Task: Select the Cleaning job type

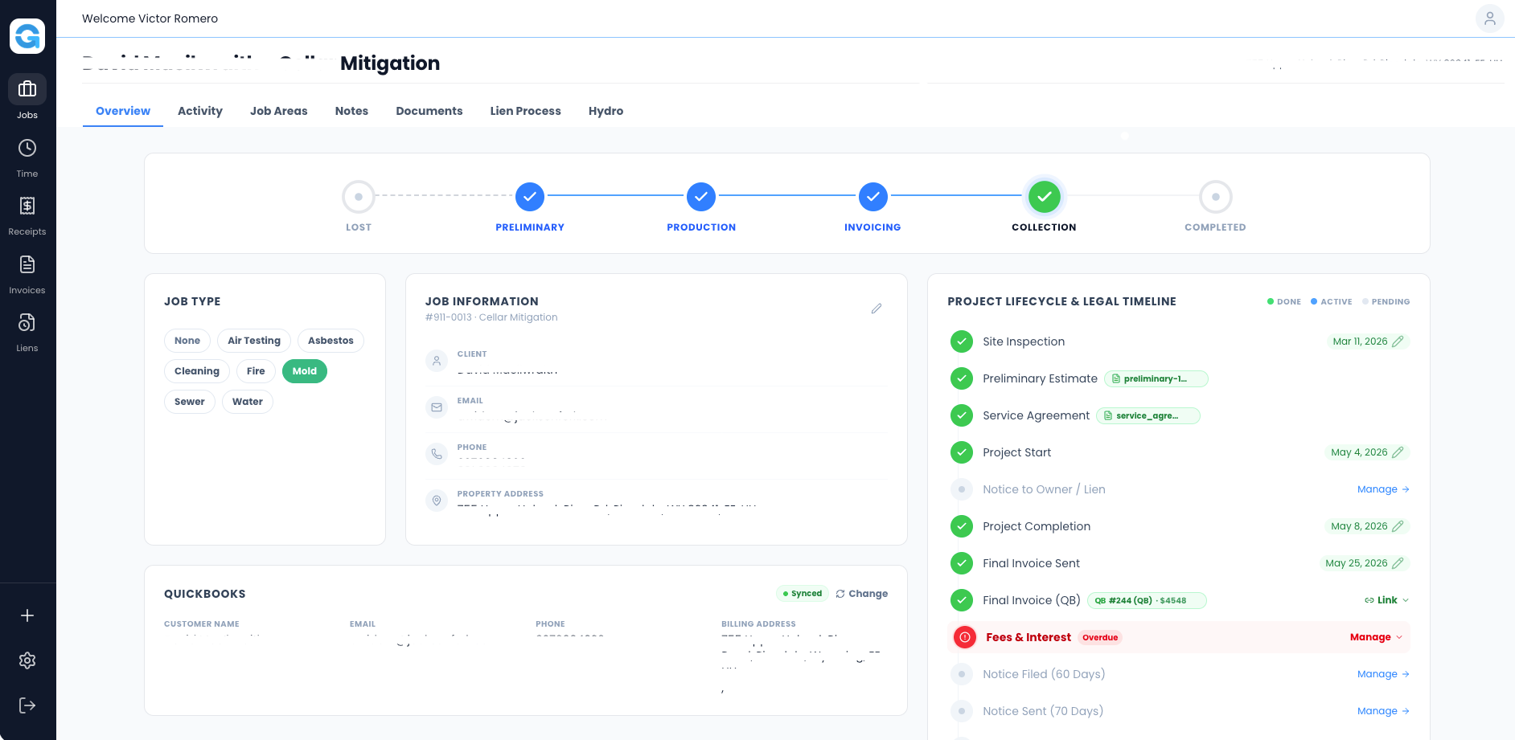Action: click(x=197, y=371)
